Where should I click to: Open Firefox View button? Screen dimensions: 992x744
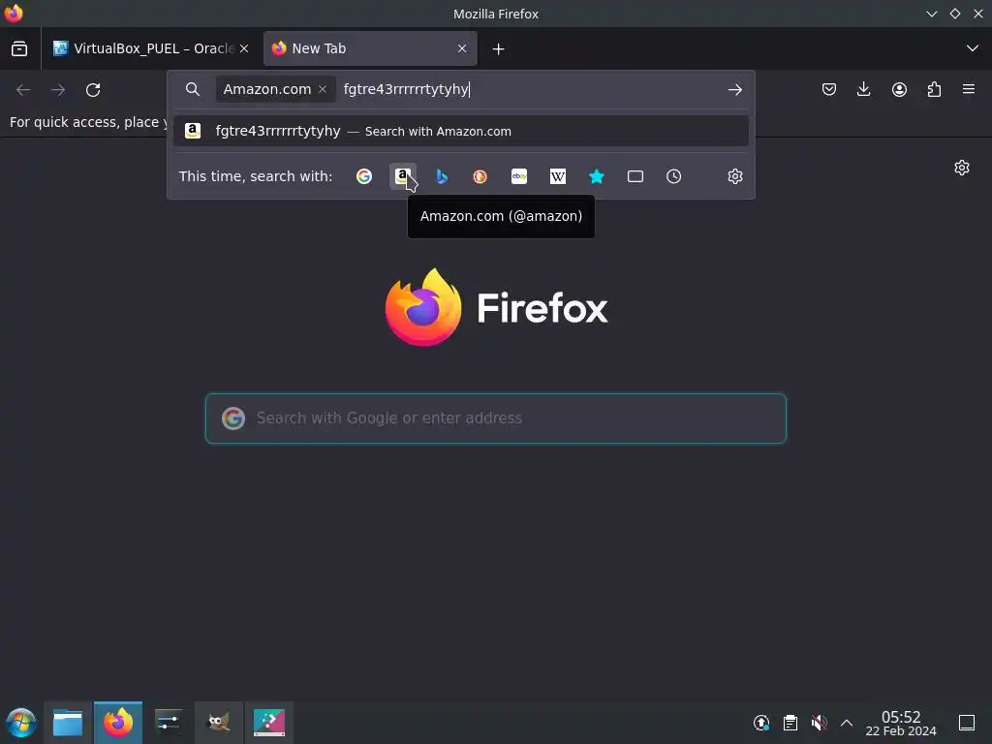click(19, 48)
